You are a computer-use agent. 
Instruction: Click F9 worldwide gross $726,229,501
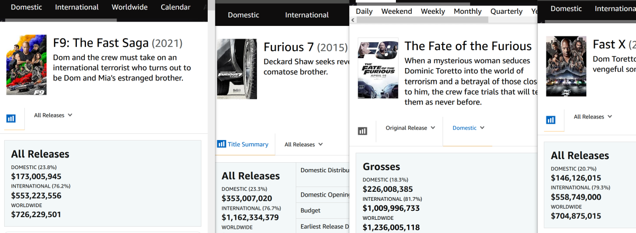pos(36,215)
